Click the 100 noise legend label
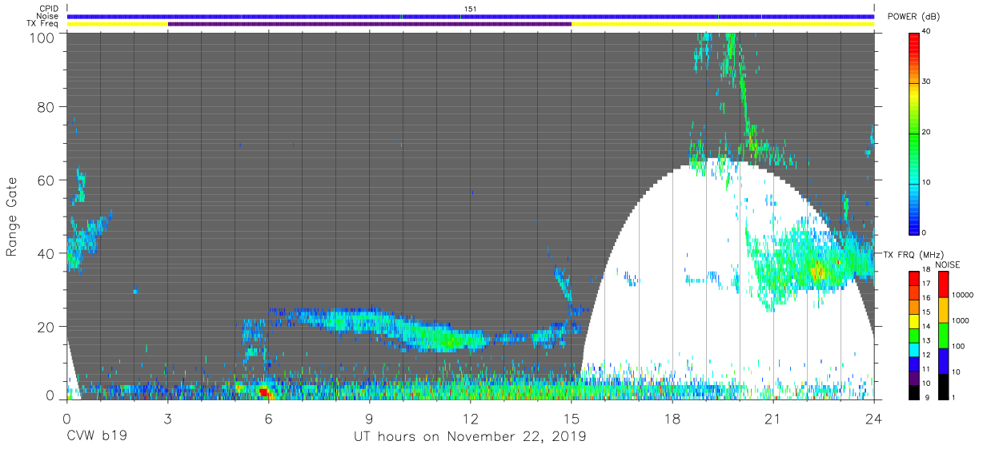 pyautogui.click(x=960, y=347)
